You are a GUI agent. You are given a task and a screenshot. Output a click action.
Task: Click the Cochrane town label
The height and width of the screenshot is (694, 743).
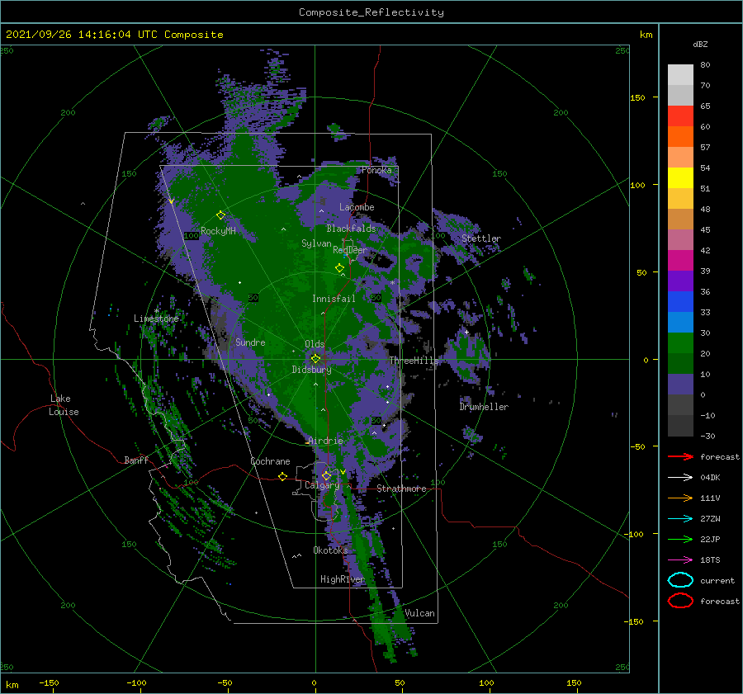tap(270, 461)
